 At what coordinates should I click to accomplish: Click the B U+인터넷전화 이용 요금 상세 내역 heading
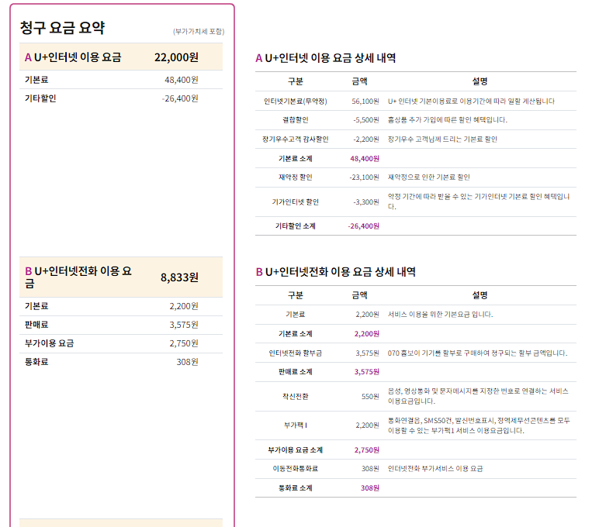[x=335, y=272]
